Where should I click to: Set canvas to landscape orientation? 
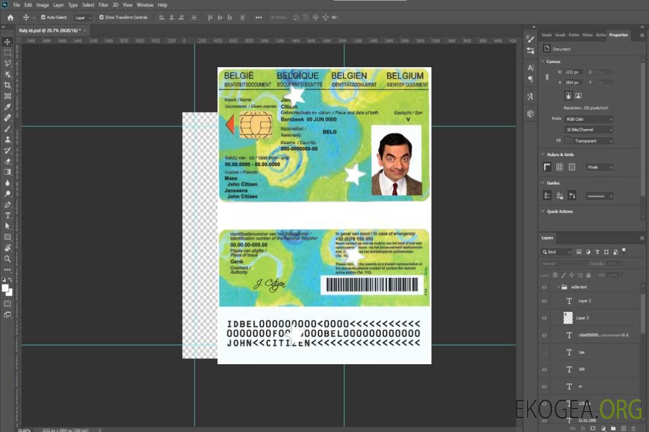pyautogui.click(x=578, y=95)
